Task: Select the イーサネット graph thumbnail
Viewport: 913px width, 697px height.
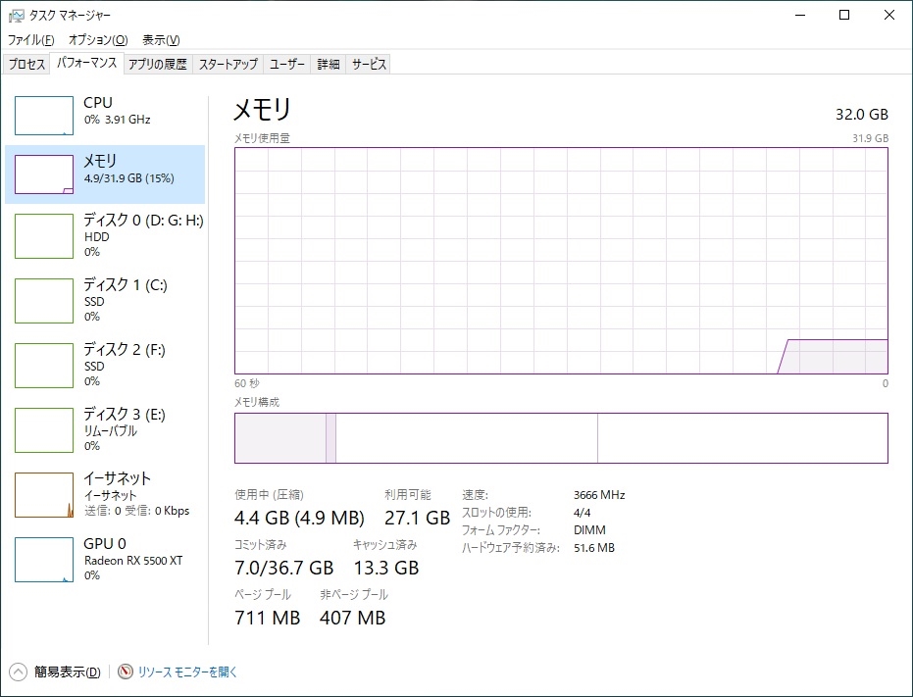Action: pos(44,495)
